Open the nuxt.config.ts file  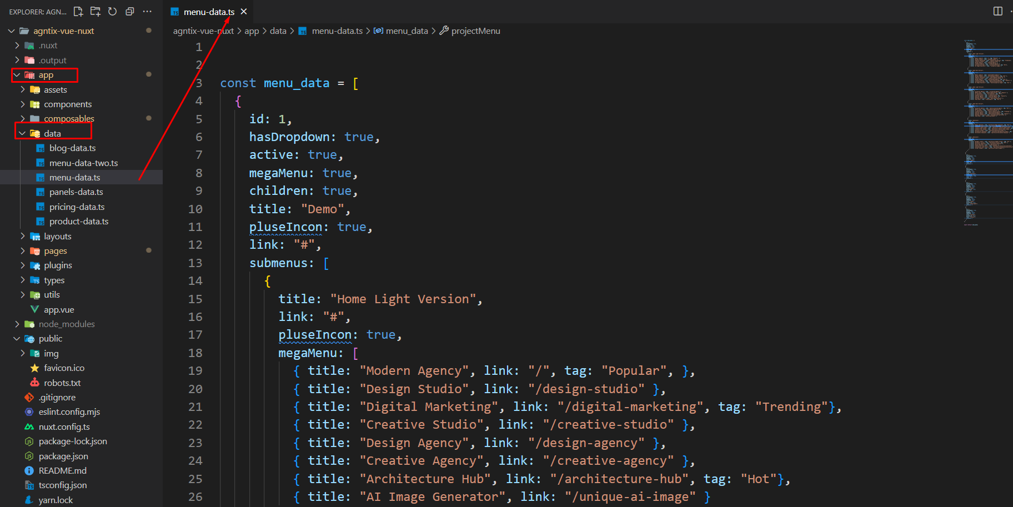(x=64, y=427)
